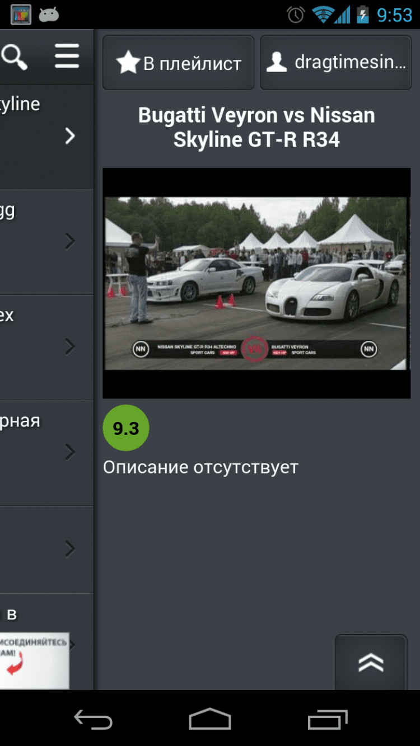This screenshot has width=420, height=746.
Task: Open the 'yline' list item chevron
Action: [69, 136]
